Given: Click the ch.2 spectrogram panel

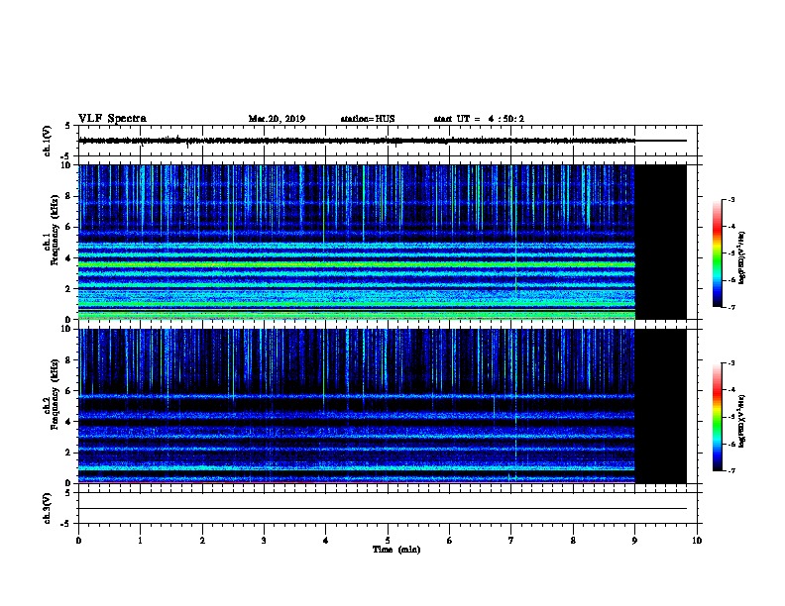Looking at the screenshot, I should pyautogui.click(x=357, y=406).
